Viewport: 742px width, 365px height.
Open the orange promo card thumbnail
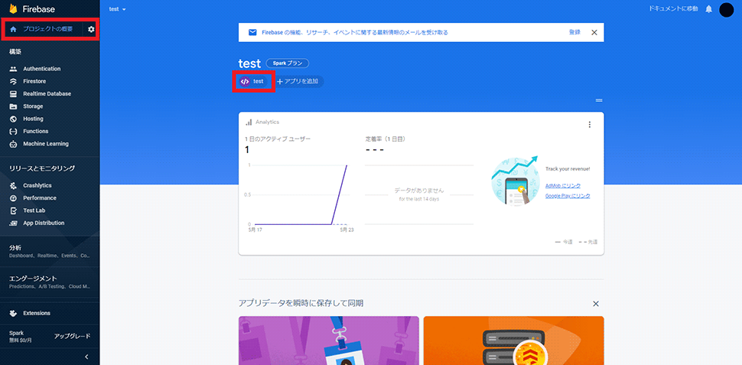point(513,341)
